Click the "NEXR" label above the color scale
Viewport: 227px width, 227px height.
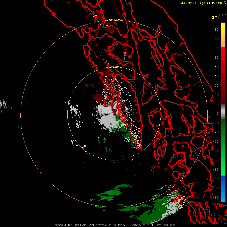click(x=221, y=15)
